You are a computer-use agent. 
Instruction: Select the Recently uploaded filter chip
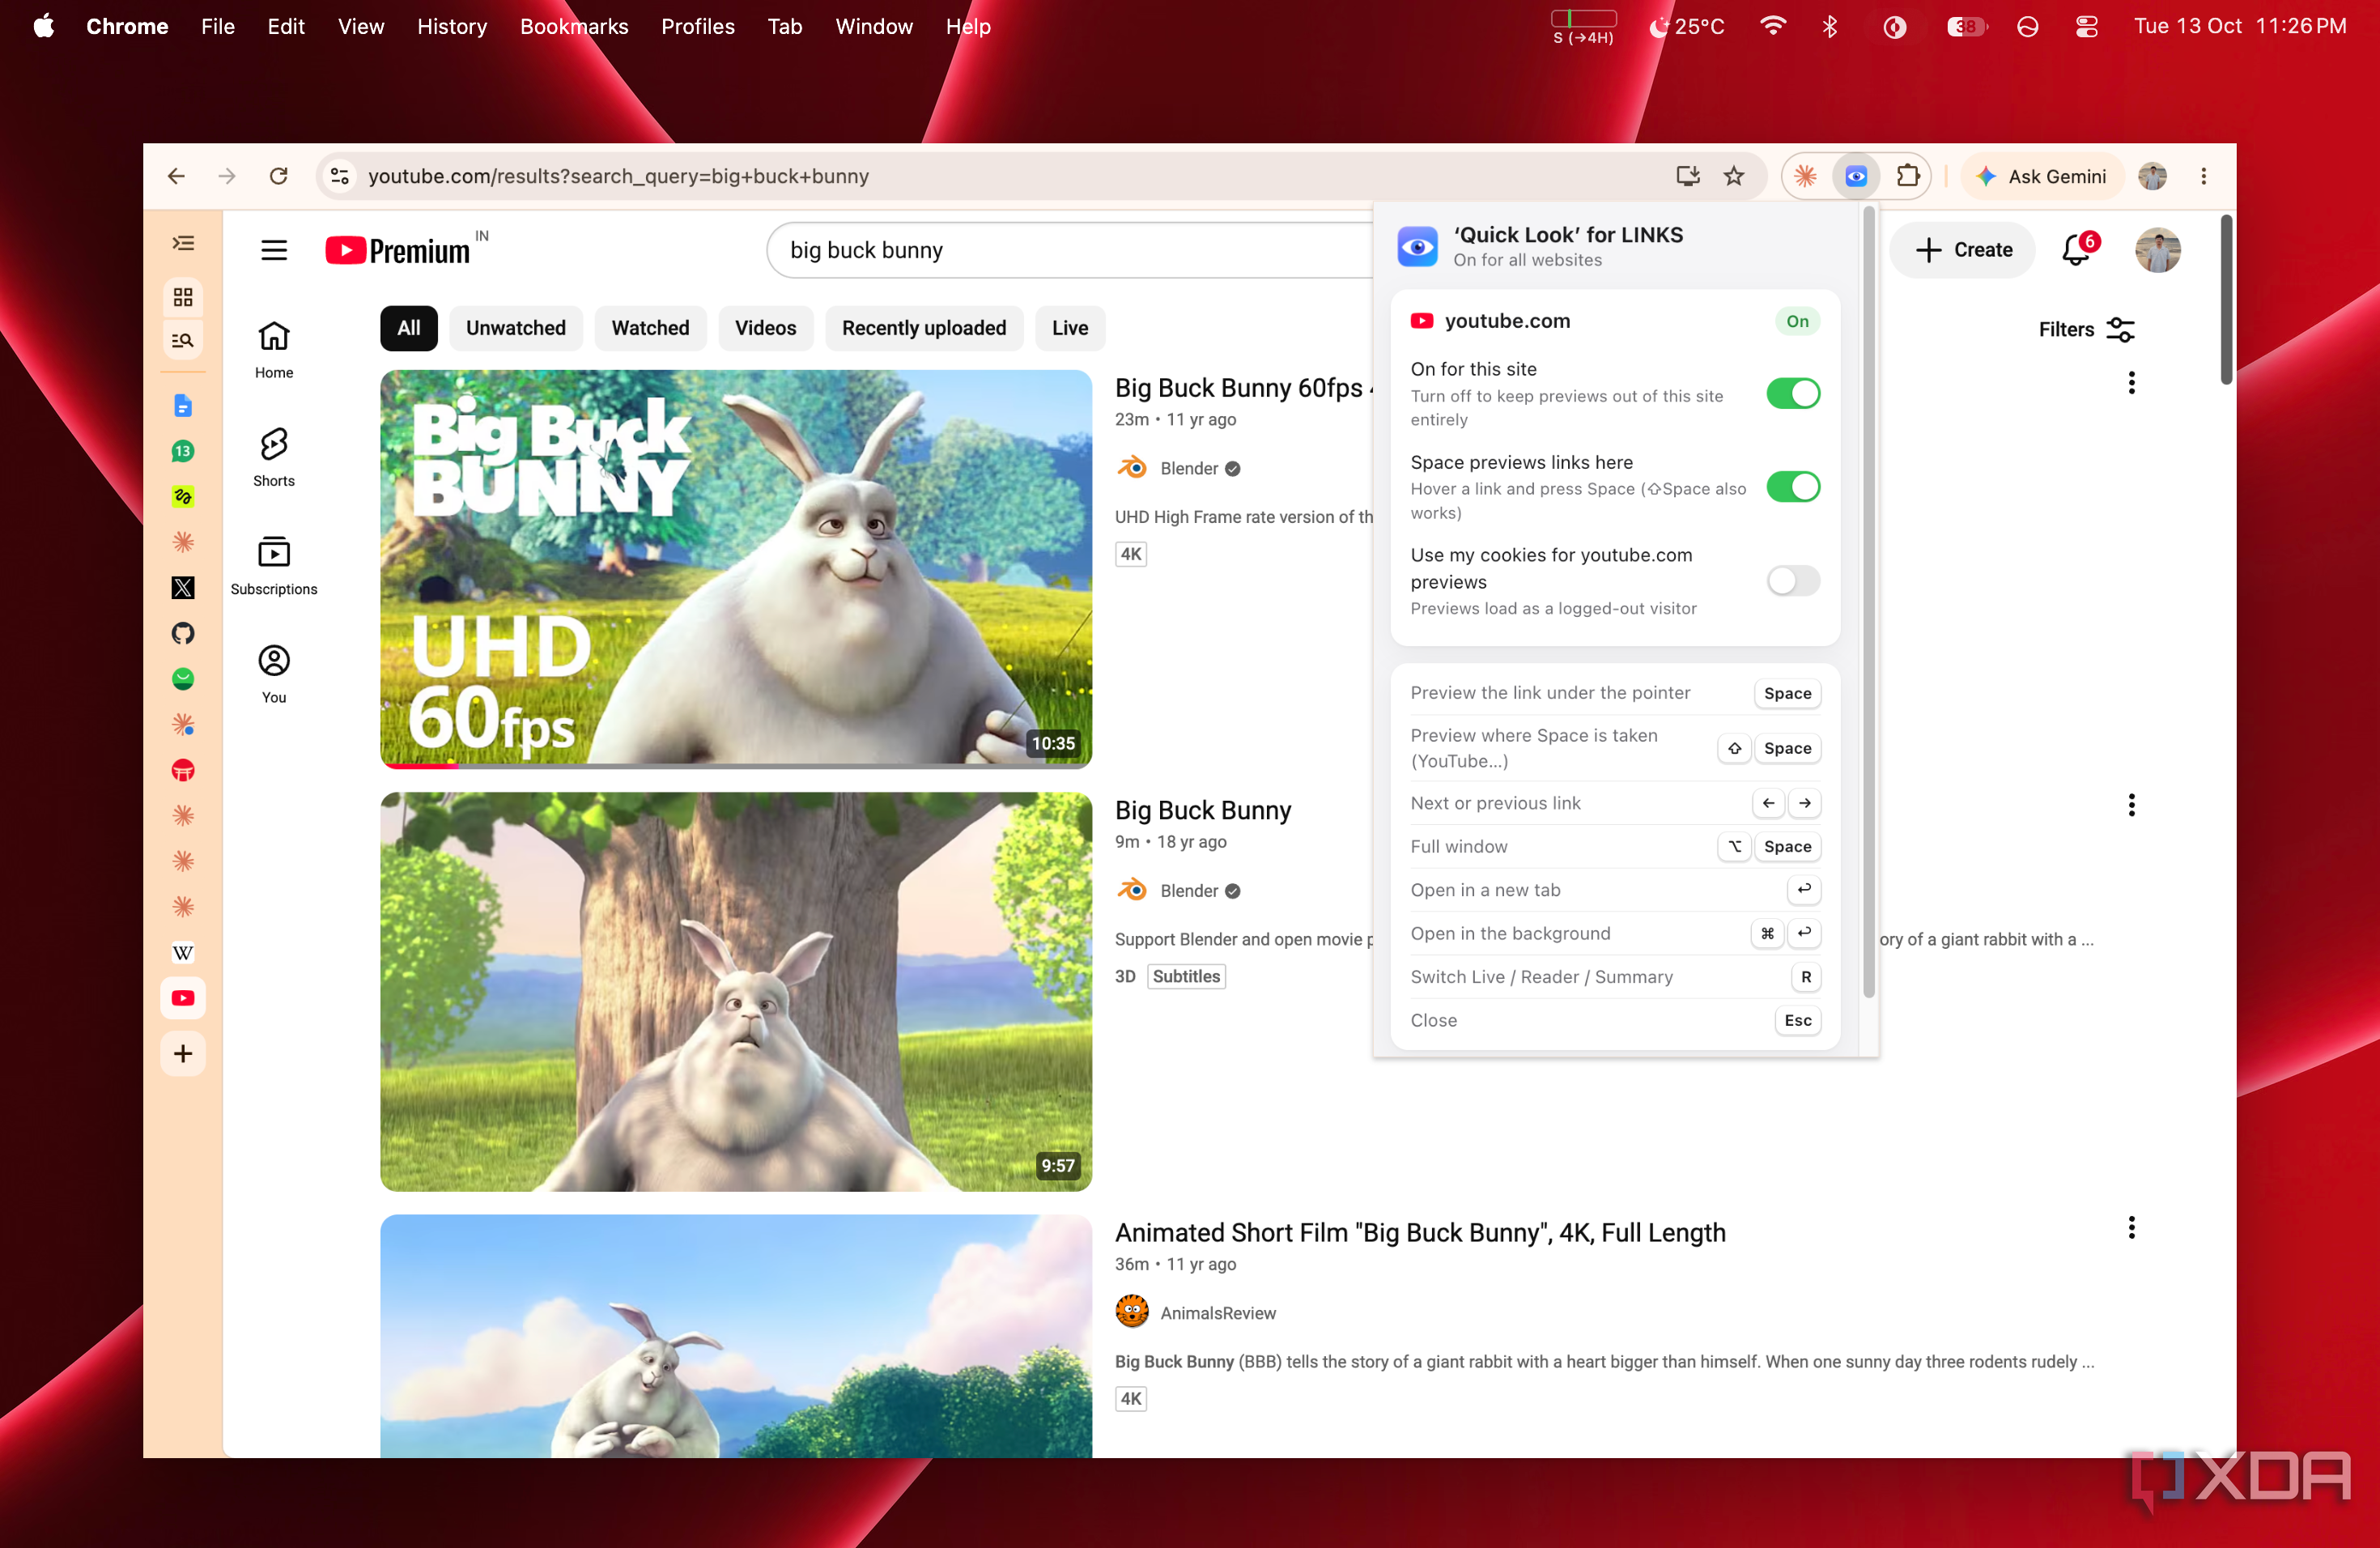pos(923,328)
